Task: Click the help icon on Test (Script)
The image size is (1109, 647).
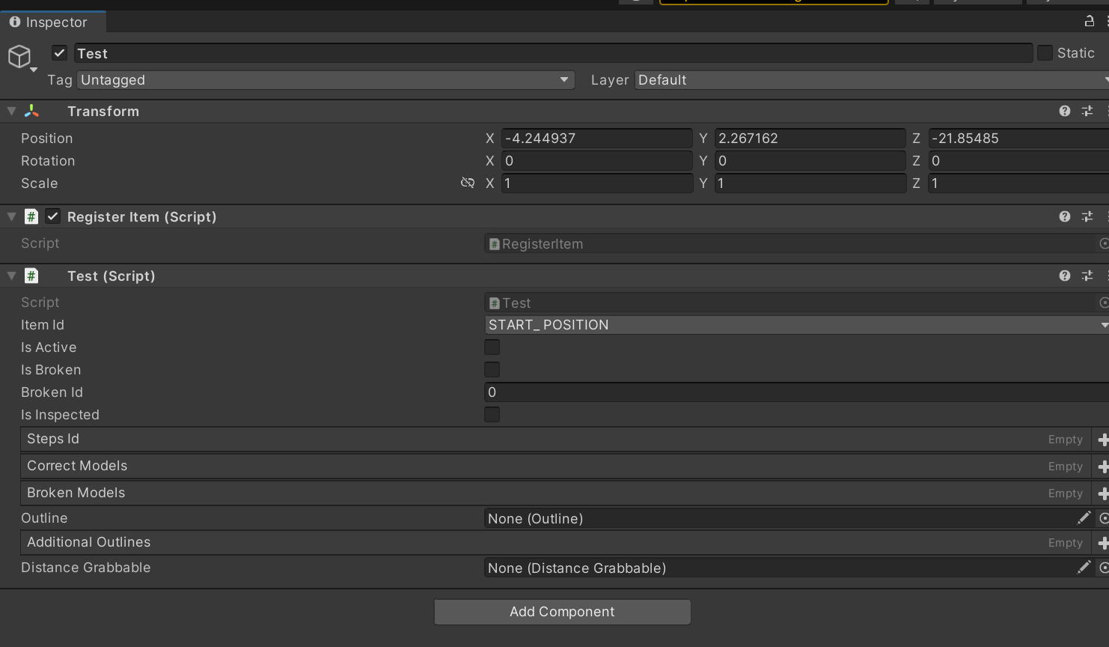Action: click(1064, 276)
